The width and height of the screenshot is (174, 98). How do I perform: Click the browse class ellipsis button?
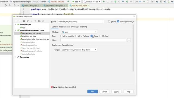click(129, 40)
